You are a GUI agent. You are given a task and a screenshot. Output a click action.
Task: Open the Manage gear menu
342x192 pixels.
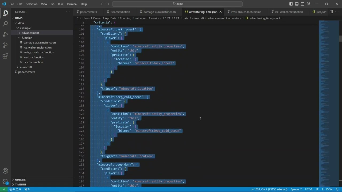pos(5,182)
